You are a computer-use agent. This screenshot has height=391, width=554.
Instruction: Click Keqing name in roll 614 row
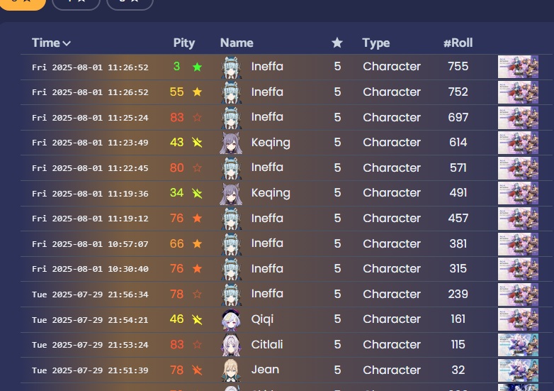(271, 143)
